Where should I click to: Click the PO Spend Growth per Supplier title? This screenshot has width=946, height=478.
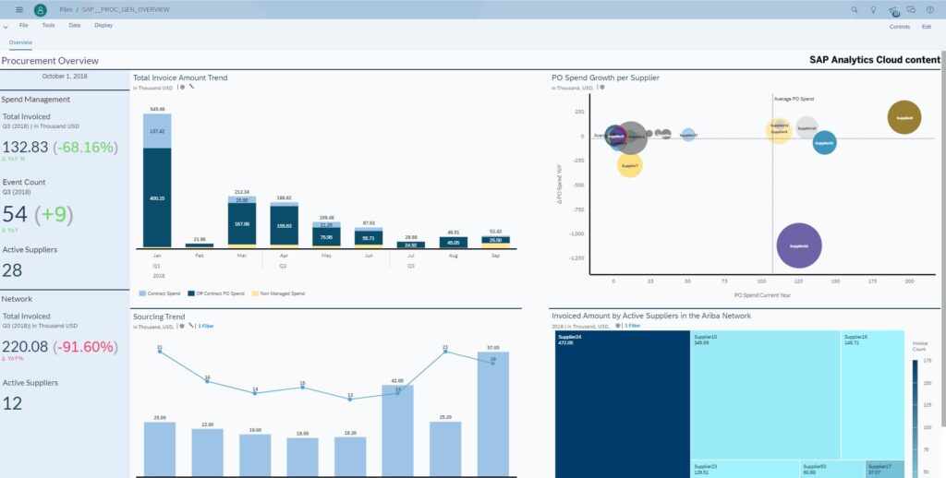click(x=605, y=78)
